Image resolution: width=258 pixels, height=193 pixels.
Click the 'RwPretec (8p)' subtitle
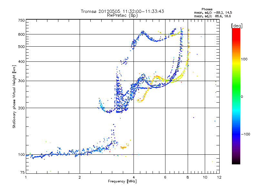tap(122, 15)
